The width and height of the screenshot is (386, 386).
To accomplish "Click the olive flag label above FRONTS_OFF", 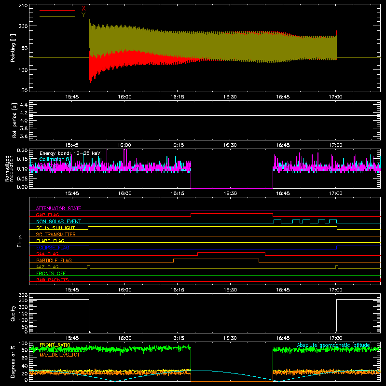I will 47,267.
